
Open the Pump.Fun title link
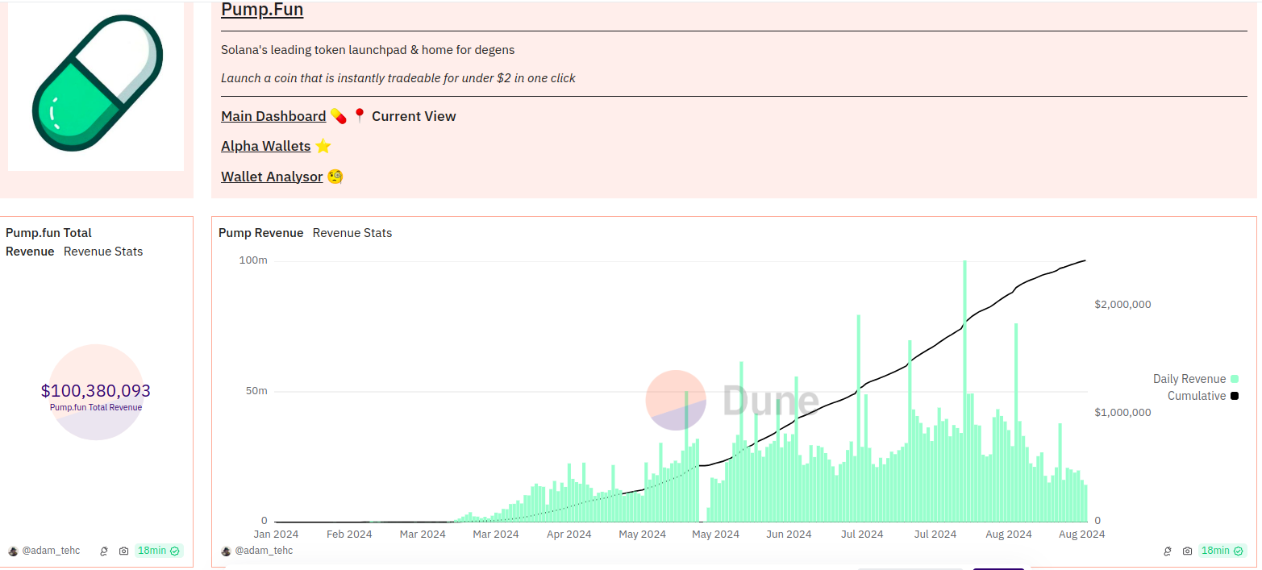pyautogui.click(x=262, y=10)
